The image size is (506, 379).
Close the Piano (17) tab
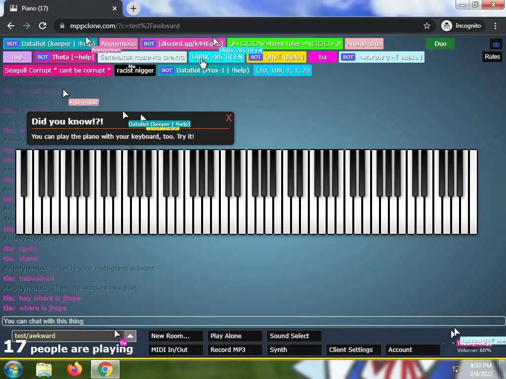[115, 8]
